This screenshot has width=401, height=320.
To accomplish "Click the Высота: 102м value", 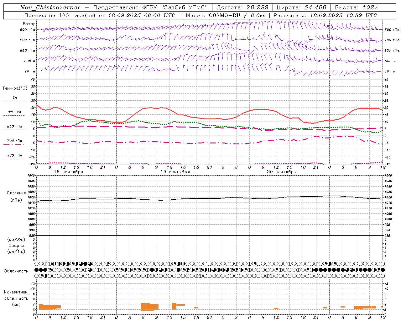I will point(356,7).
